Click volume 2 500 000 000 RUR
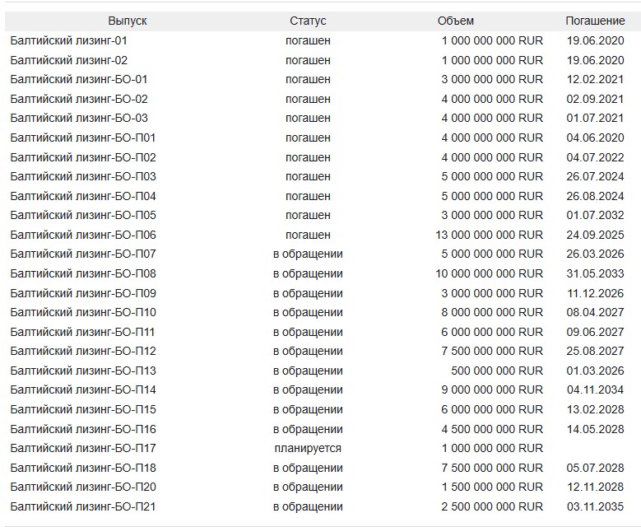 point(492,506)
